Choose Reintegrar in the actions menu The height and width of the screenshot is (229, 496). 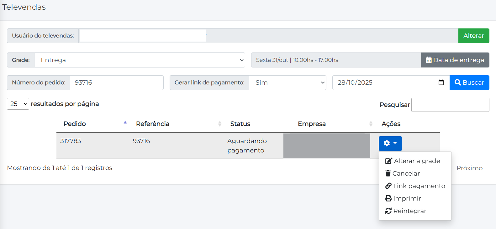[409, 211]
